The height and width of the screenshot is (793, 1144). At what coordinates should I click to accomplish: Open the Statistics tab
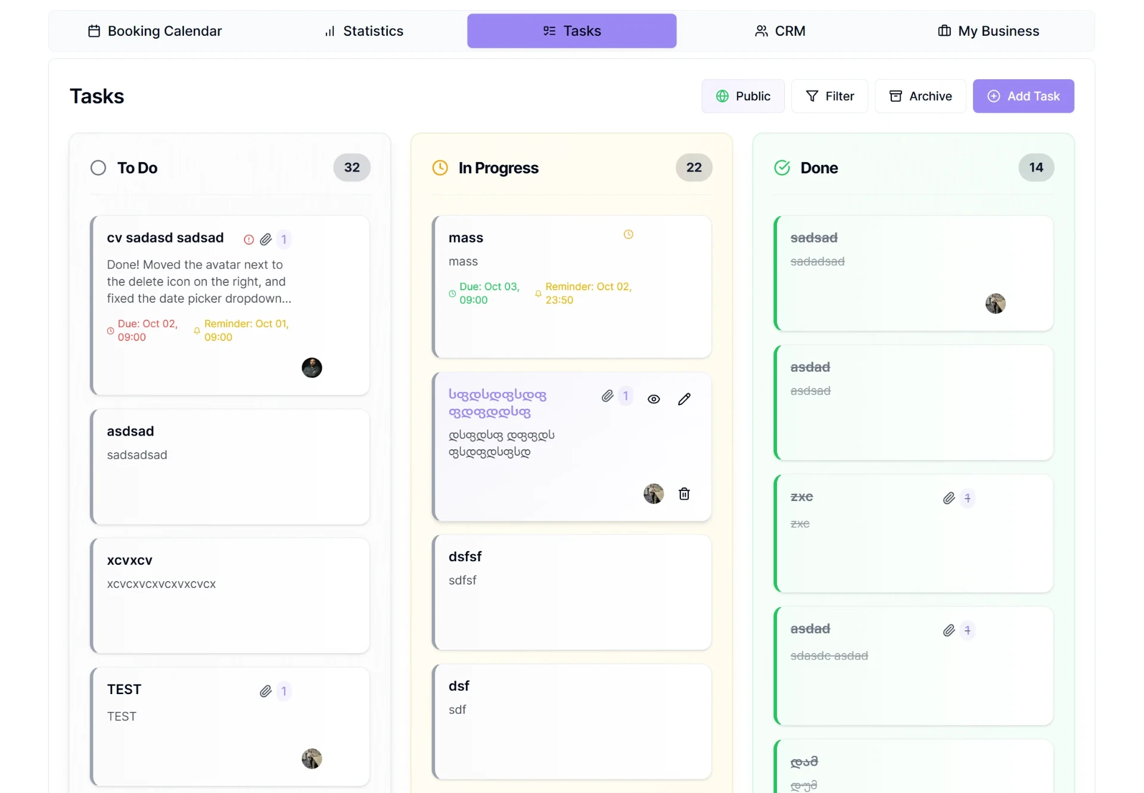[x=363, y=31]
